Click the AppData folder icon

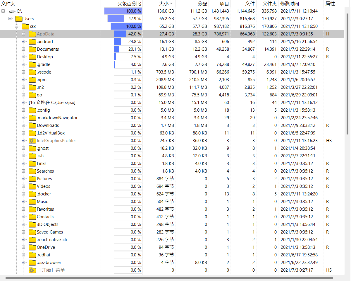[x=32, y=34]
